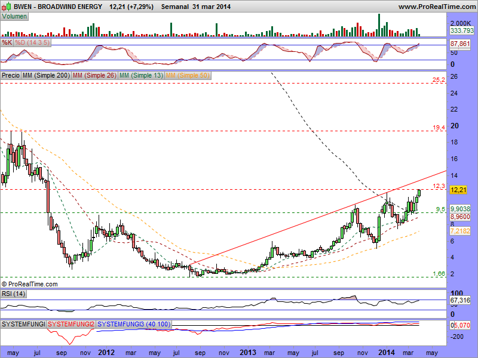The width and height of the screenshot is (478, 358).
Task: Click the last green weekly candle
Action: (419, 193)
